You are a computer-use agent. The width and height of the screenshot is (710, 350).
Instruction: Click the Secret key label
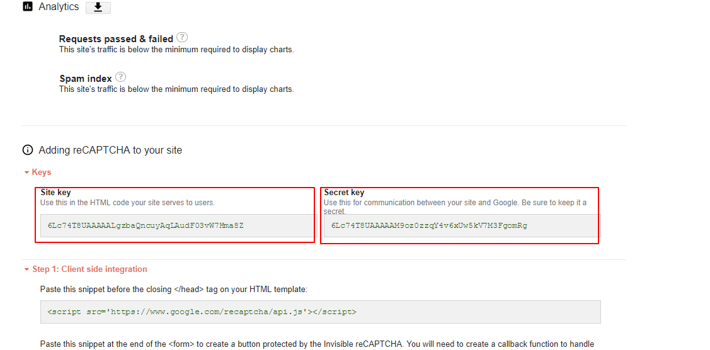pos(344,193)
